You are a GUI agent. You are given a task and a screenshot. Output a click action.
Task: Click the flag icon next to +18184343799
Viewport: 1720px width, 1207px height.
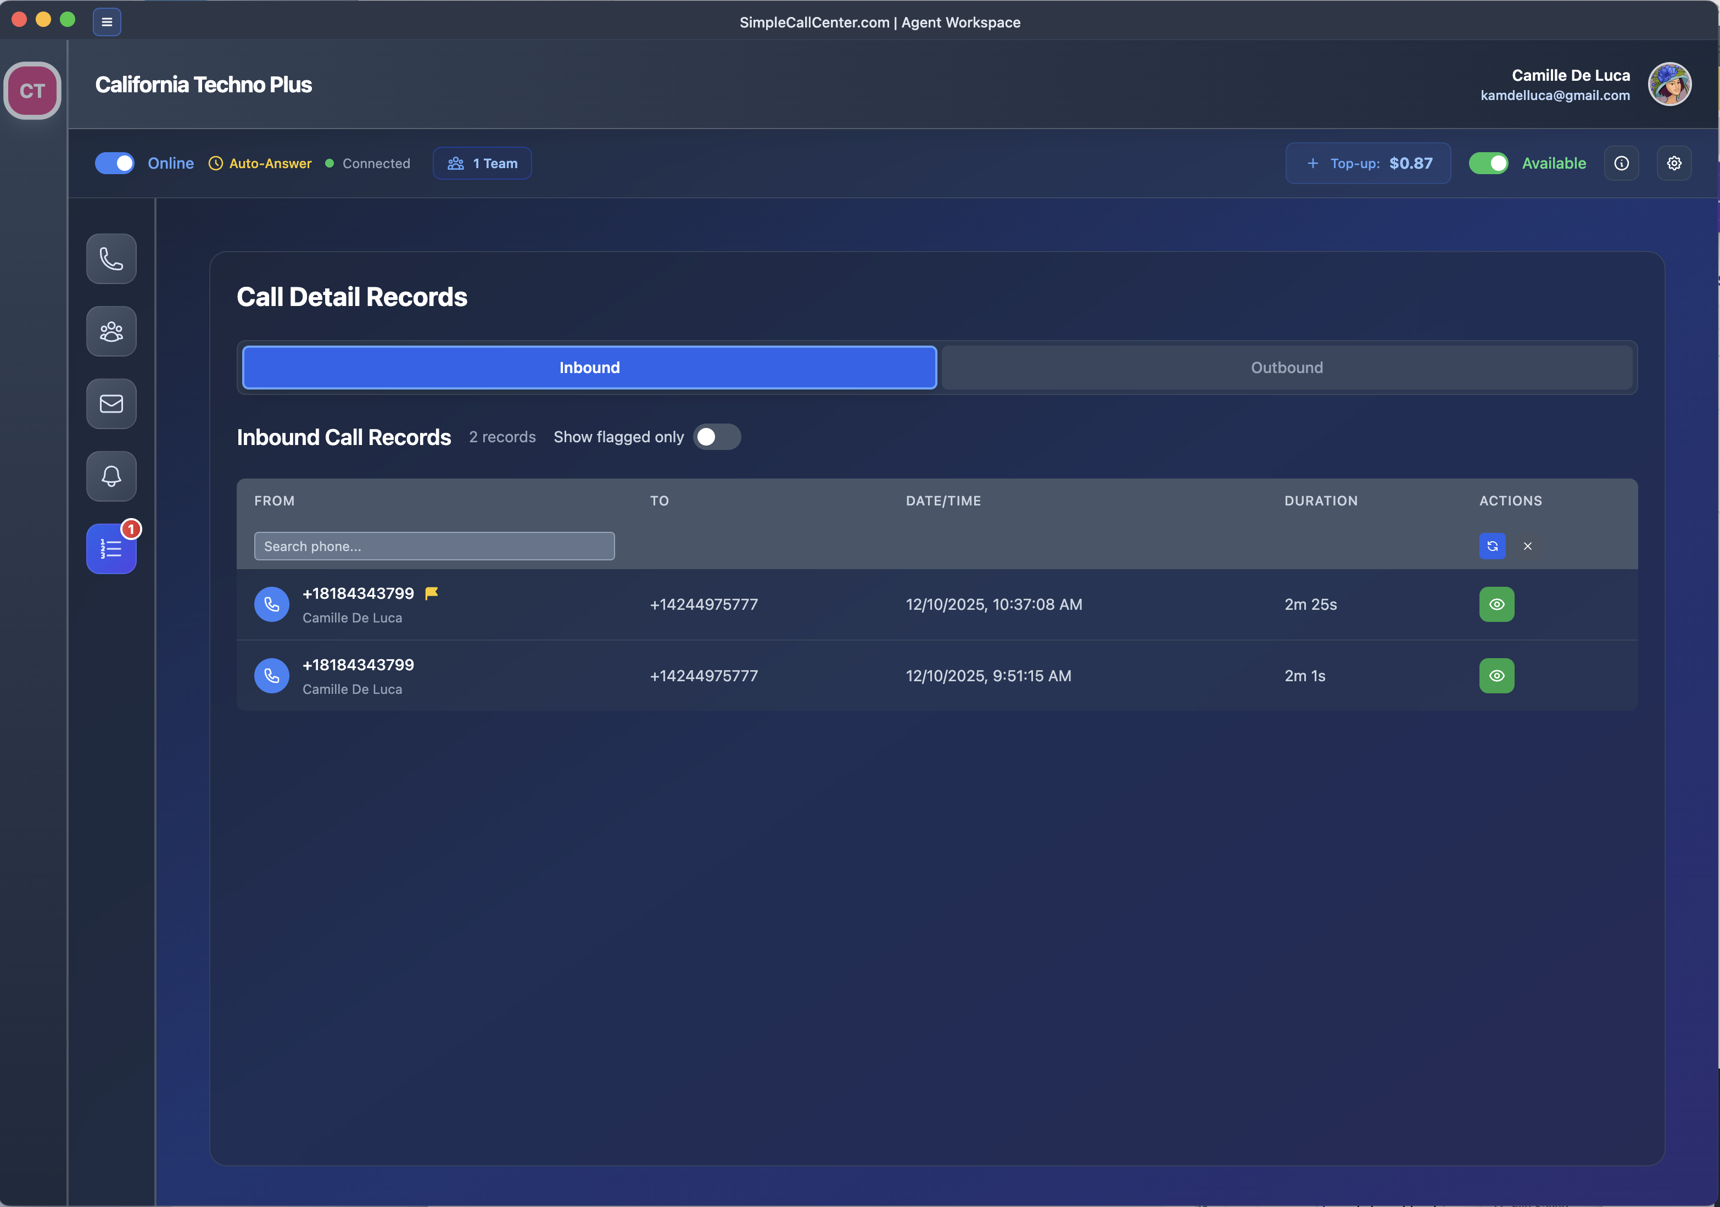[432, 593]
